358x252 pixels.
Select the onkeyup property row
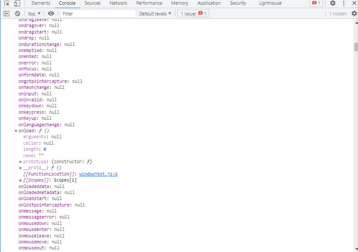click(x=35, y=118)
